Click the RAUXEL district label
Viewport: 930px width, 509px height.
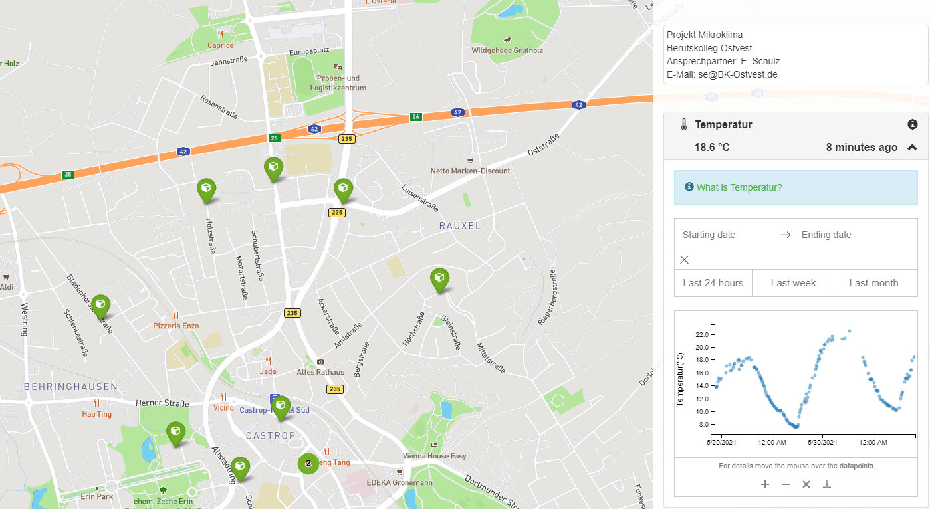(460, 226)
